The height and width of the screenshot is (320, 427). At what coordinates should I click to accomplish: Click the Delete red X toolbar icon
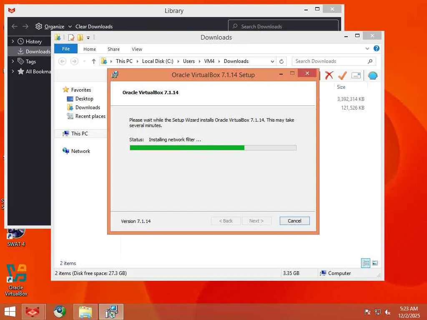tap(329, 75)
